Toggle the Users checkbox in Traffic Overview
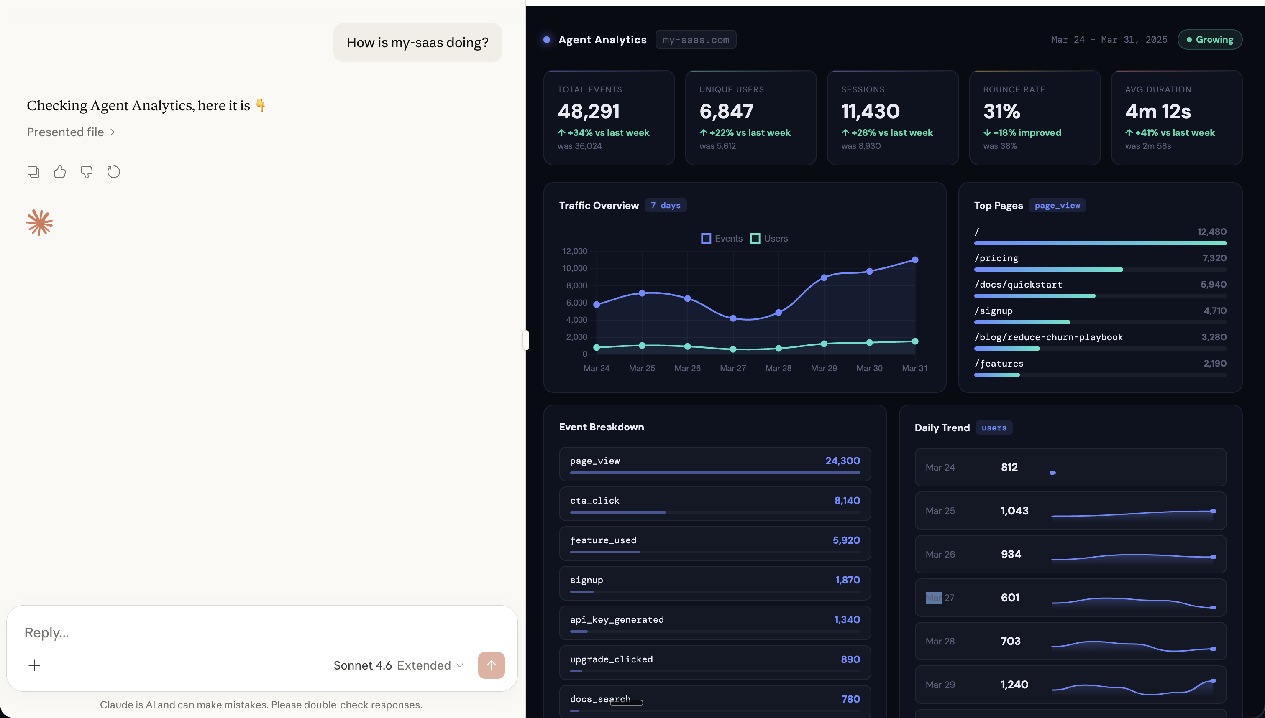The height and width of the screenshot is (718, 1265). point(755,238)
